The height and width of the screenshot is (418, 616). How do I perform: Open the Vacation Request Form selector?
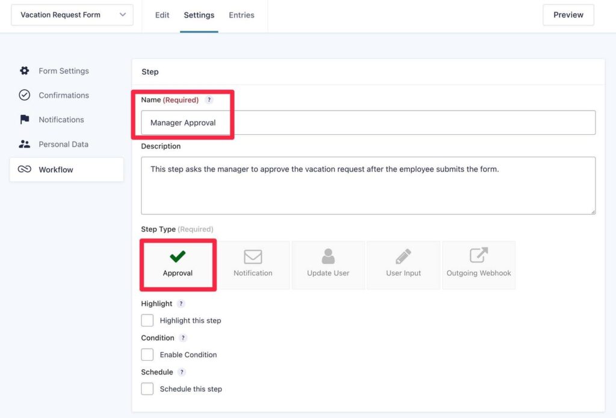point(72,14)
